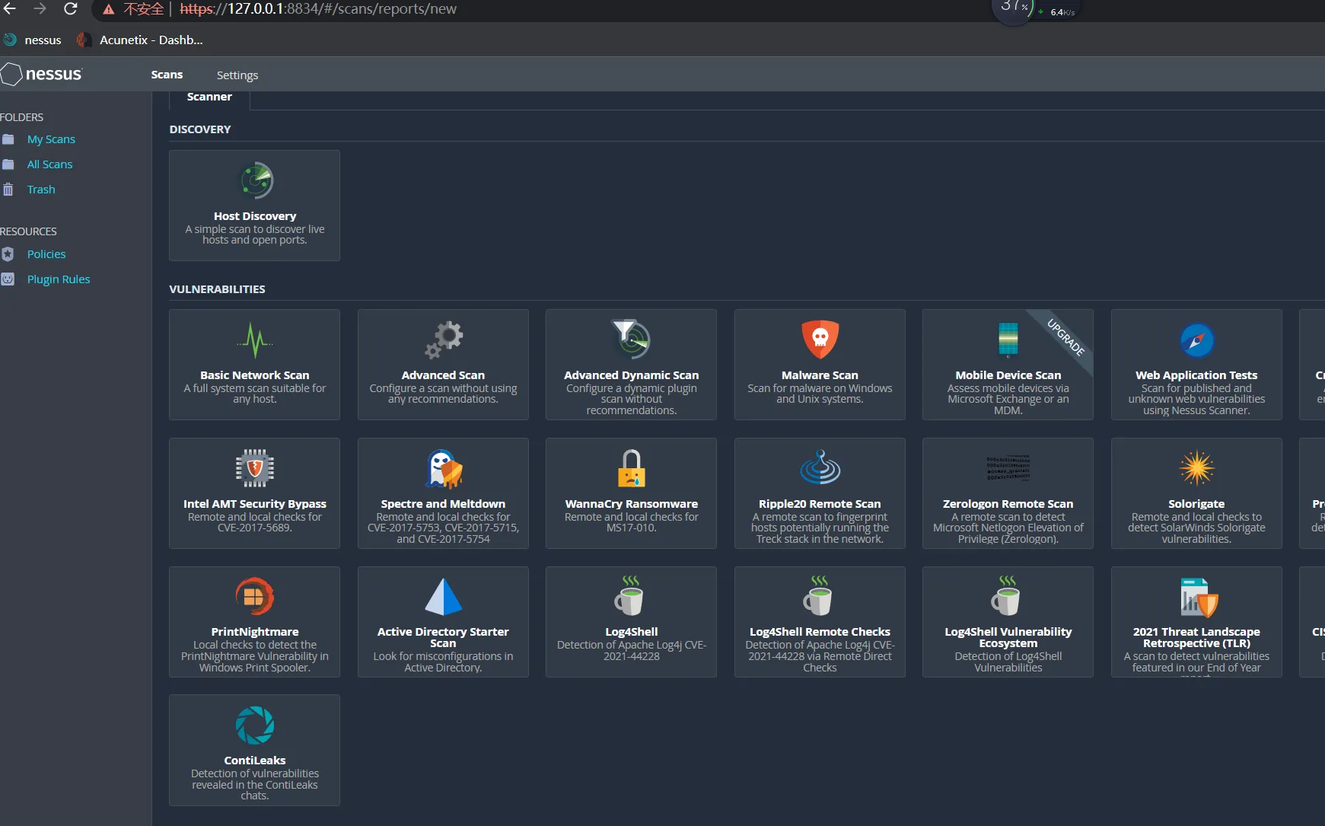Select the Solorigate template title
This screenshot has height=826, width=1325.
[1196, 504]
